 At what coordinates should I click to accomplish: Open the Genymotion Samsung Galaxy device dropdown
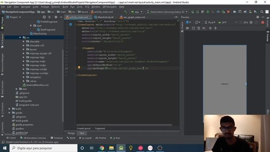tap(167, 12)
